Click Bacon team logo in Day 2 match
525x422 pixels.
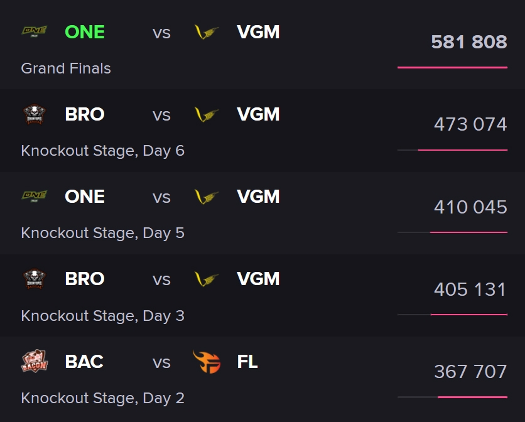34,361
